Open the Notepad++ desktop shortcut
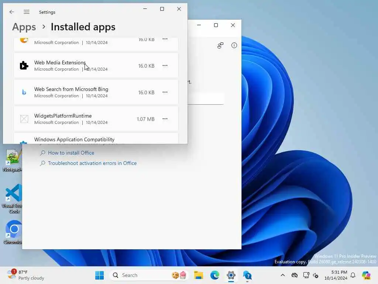 click(13, 160)
